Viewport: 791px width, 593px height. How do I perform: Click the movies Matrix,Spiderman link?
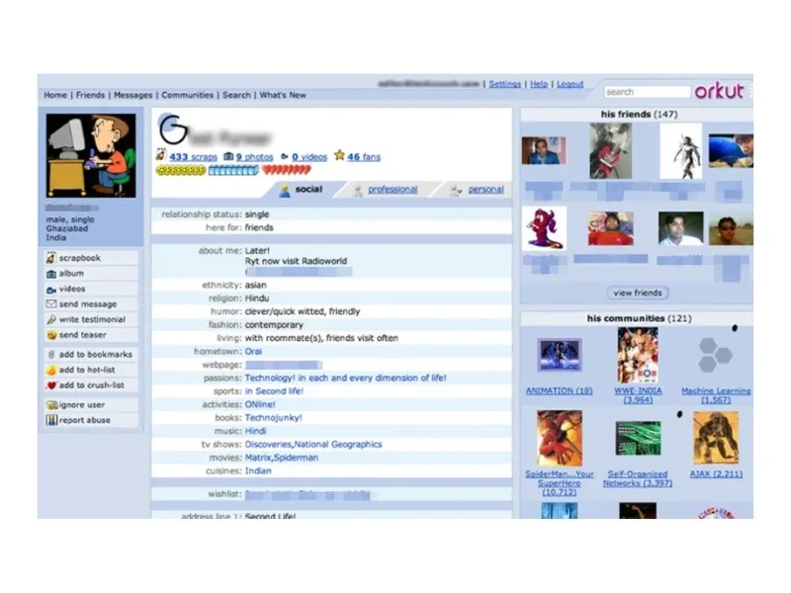[x=282, y=458]
